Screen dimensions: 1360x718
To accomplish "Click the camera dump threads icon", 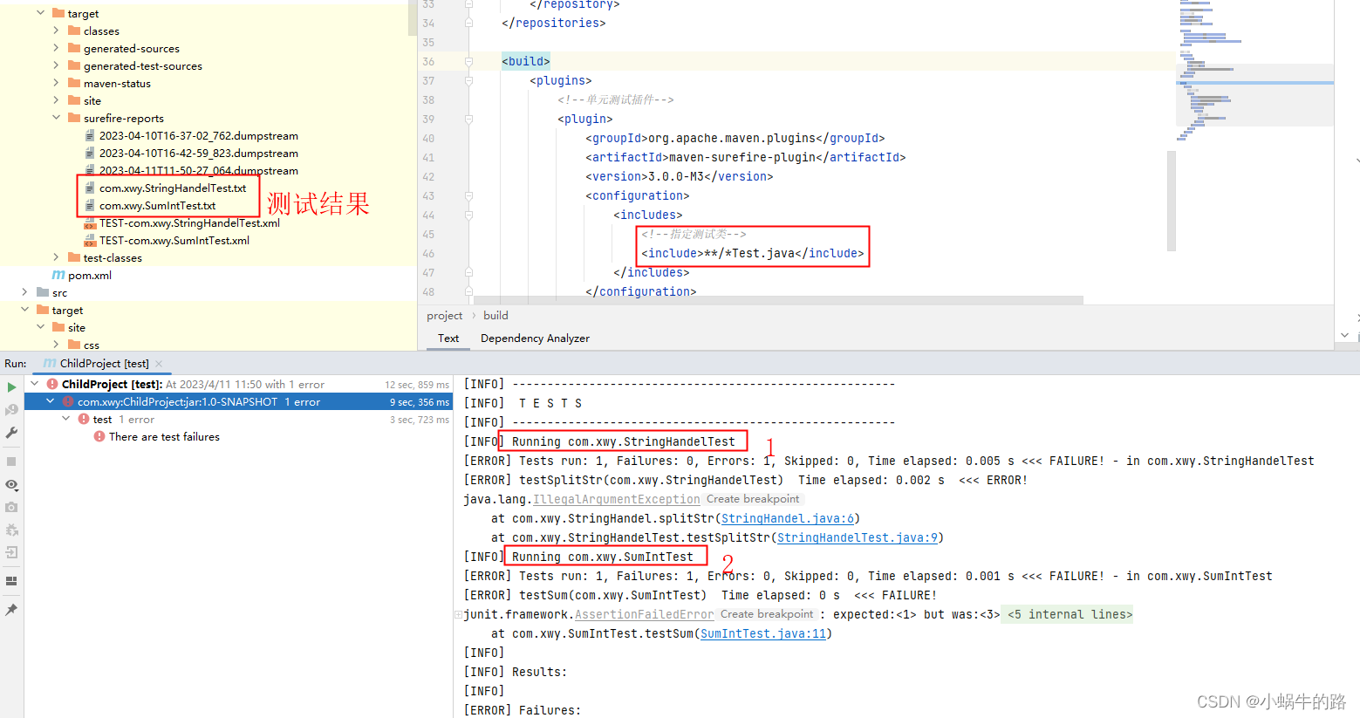I will click(11, 507).
